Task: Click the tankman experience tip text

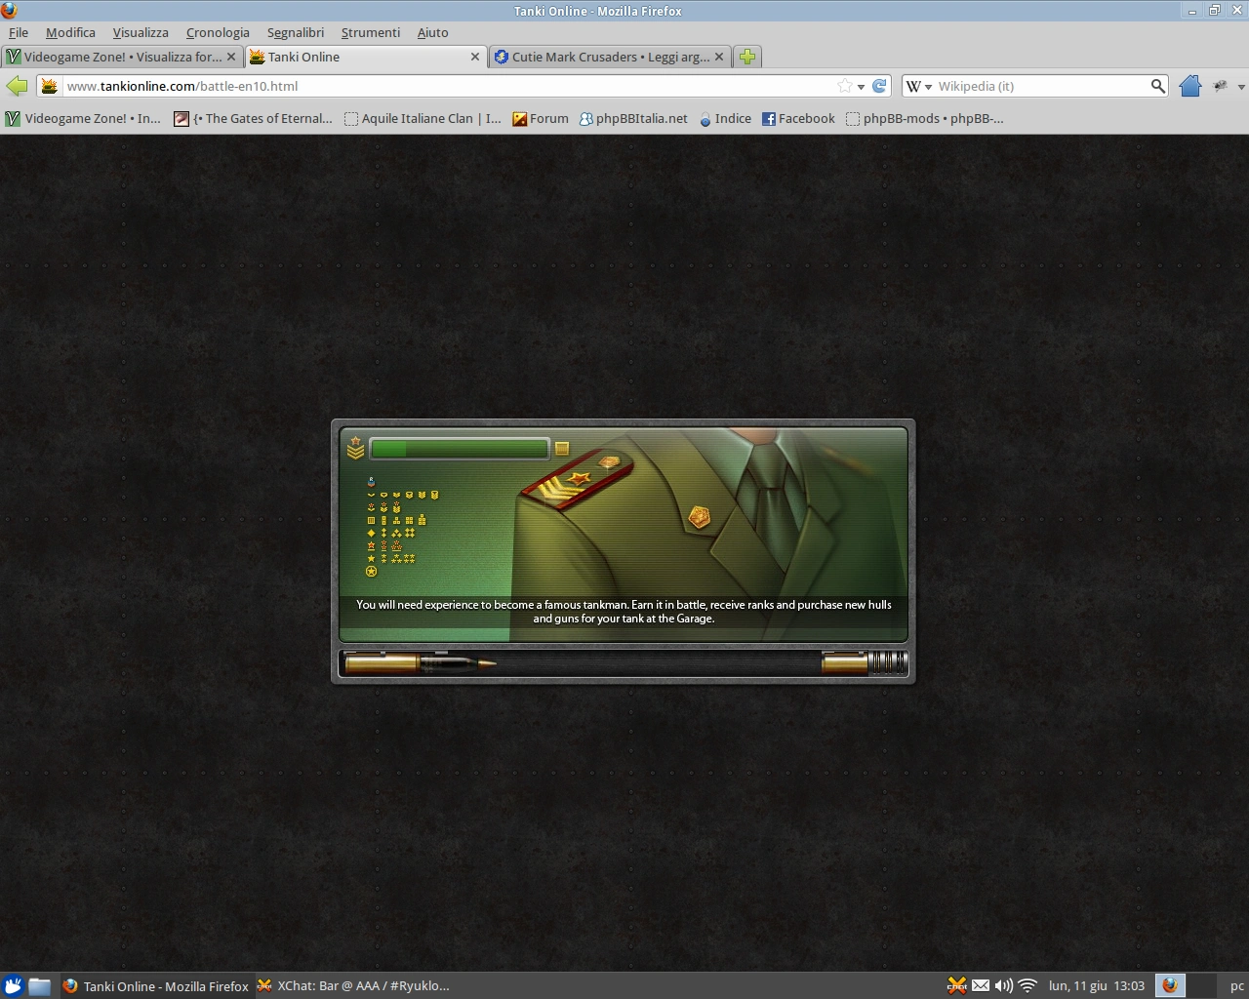Action: coord(624,612)
